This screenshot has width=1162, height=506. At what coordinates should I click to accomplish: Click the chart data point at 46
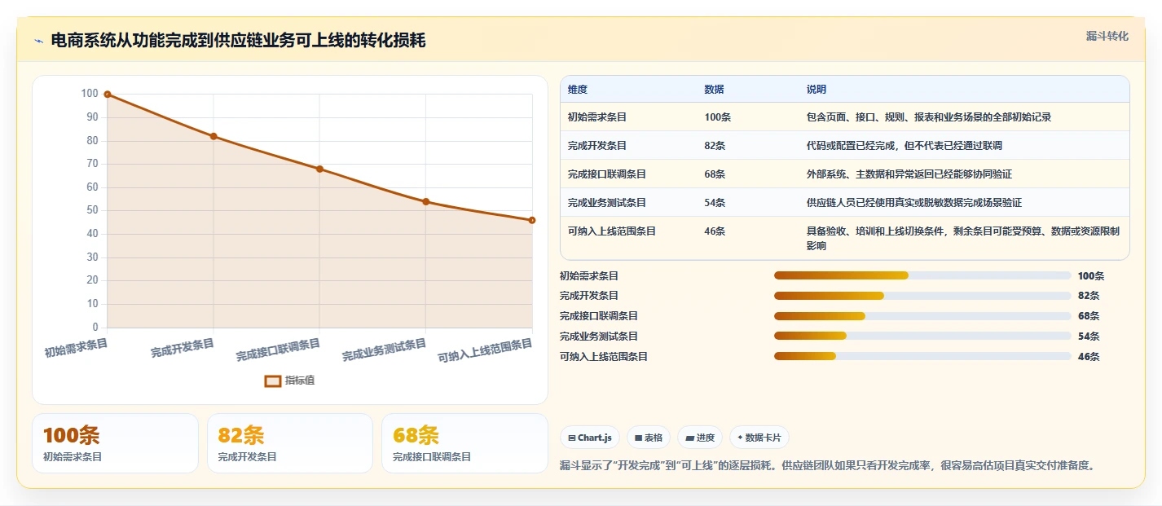[532, 220]
